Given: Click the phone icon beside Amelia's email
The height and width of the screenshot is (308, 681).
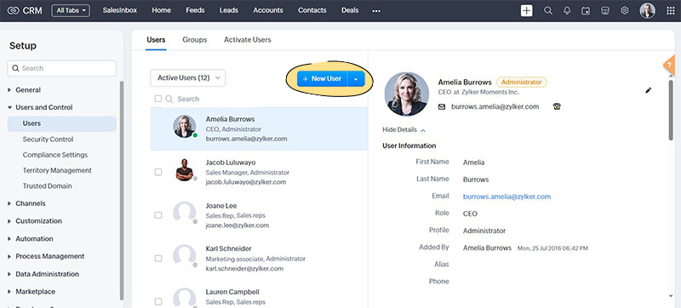Looking at the screenshot, I should coord(557,106).
